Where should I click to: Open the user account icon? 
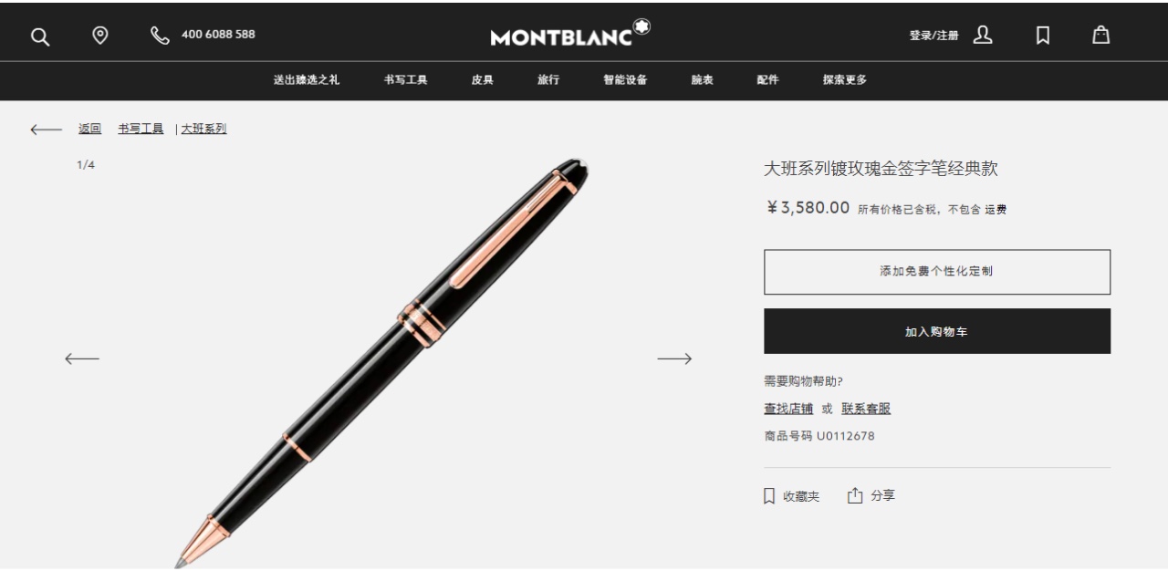[982, 35]
